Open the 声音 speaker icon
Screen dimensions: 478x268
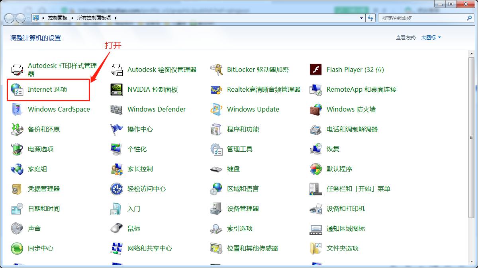[17, 229]
